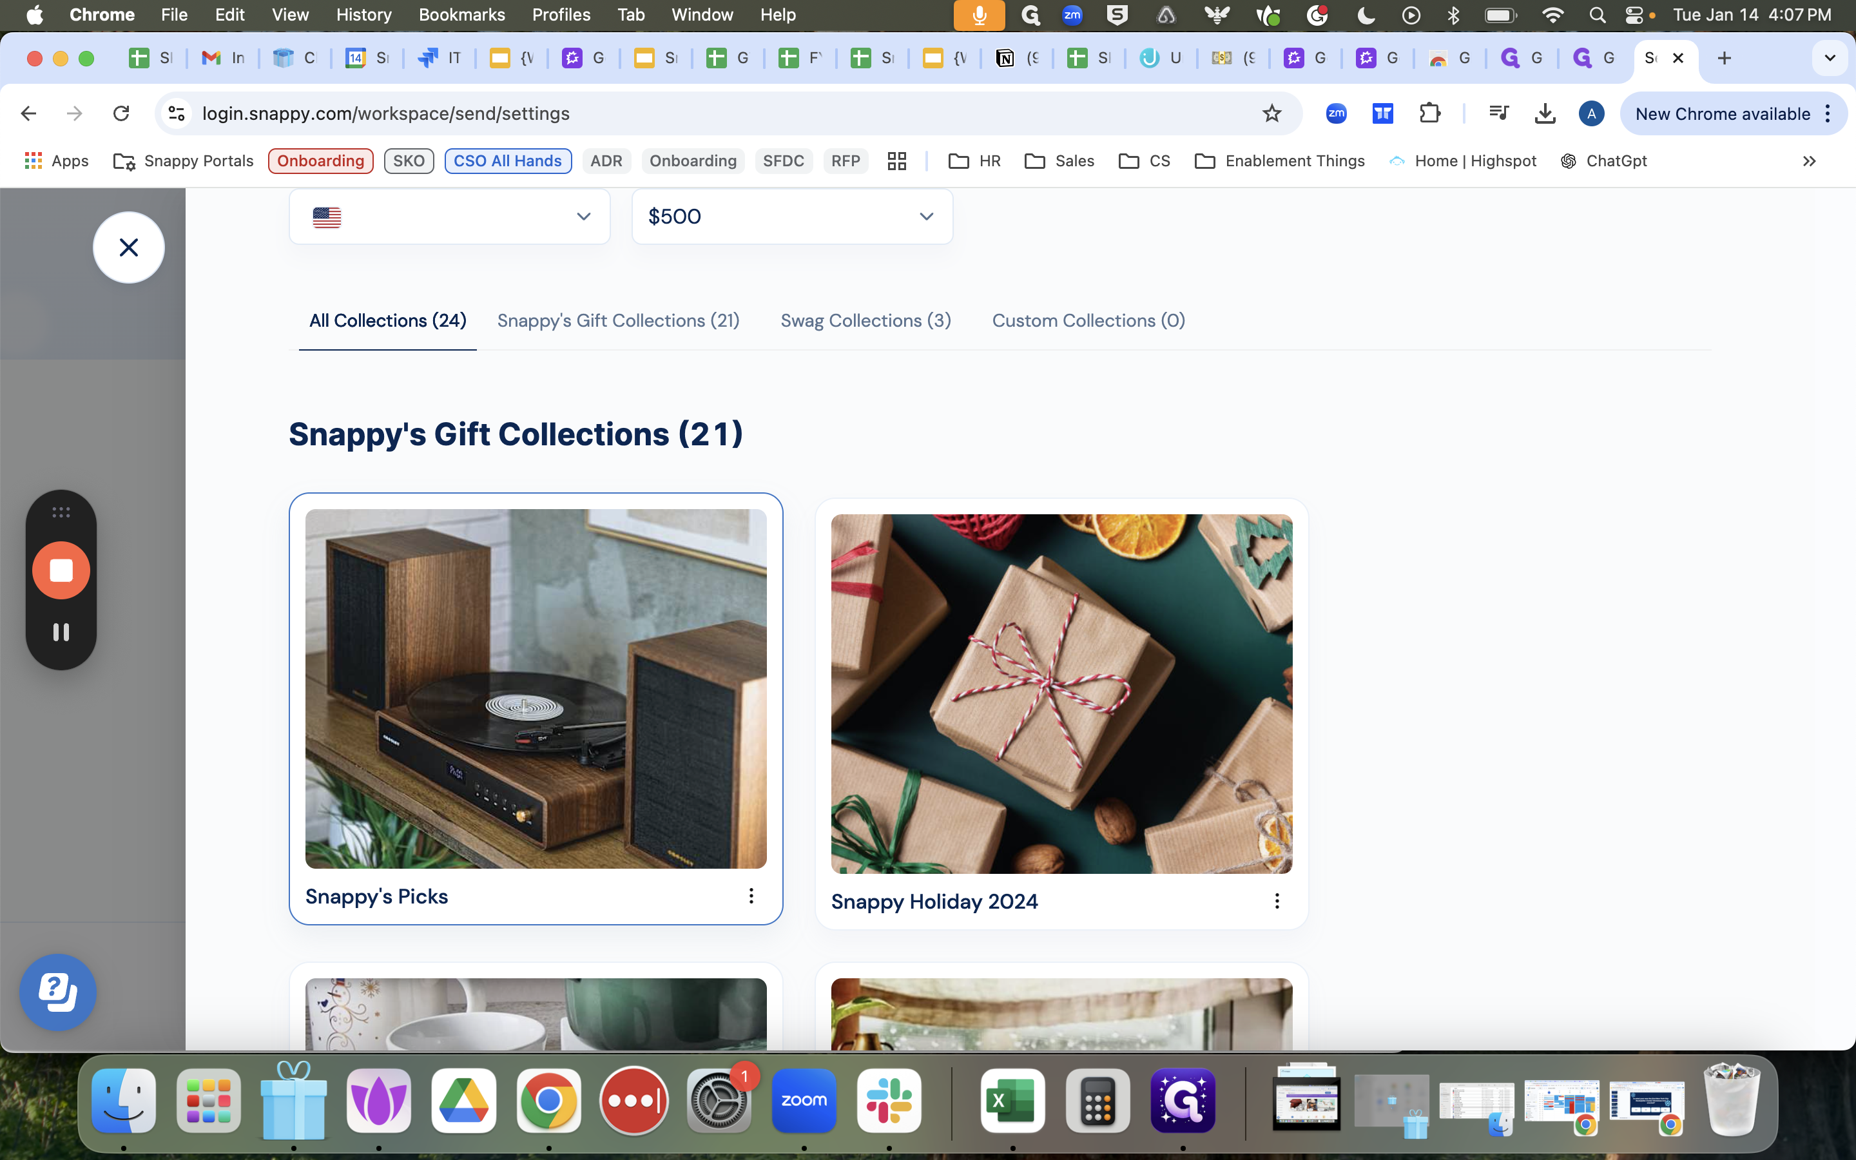Open the RFP bookmark
This screenshot has width=1856, height=1160.
pos(845,160)
